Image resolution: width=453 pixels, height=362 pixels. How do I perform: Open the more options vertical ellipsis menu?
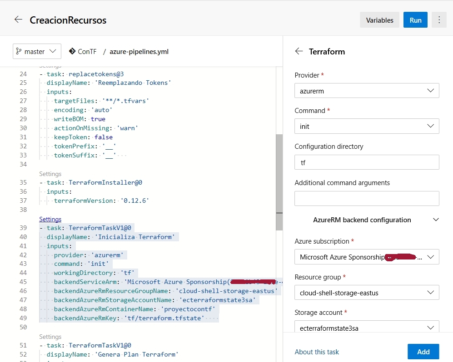[x=439, y=20]
